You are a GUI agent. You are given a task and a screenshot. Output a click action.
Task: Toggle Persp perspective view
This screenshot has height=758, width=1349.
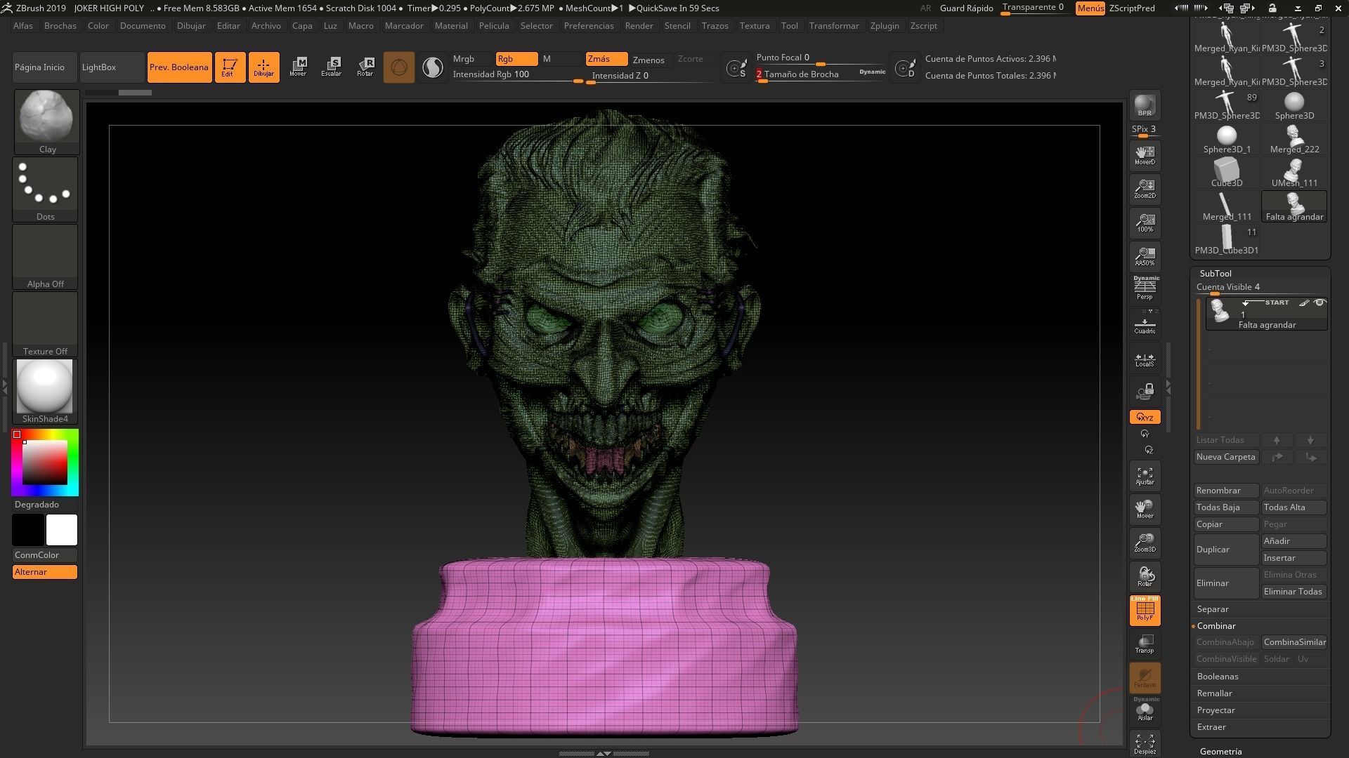pyautogui.click(x=1145, y=290)
